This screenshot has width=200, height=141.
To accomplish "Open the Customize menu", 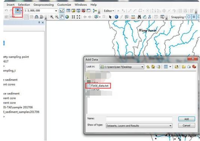I will pos(64,5).
